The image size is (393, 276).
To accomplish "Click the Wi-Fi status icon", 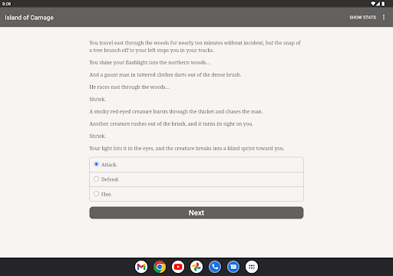I will (373, 4).
